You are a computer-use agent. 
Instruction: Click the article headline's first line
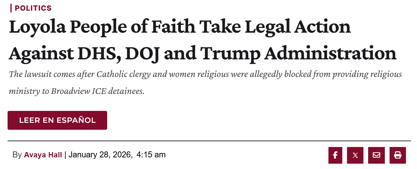click(x=180, y=27)
